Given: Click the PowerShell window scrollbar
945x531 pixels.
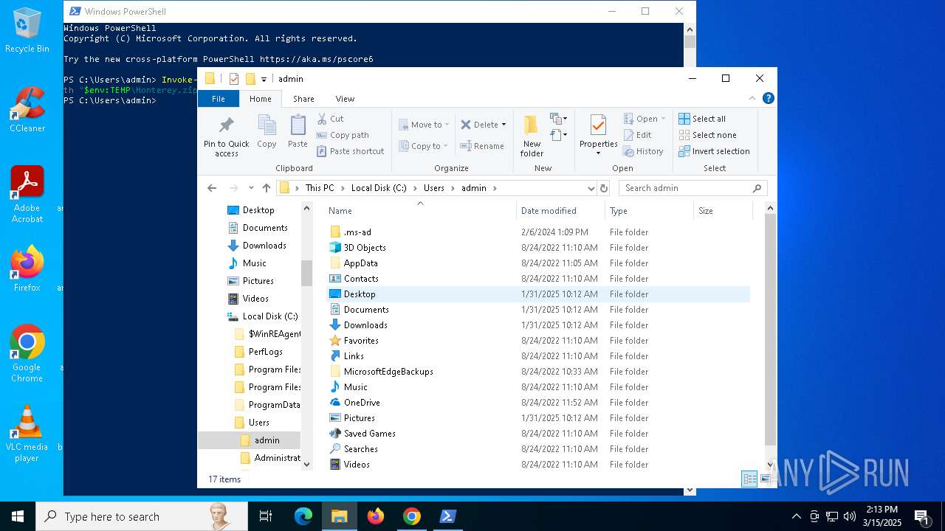Looking at the screenshot, I should coord(690,42).
